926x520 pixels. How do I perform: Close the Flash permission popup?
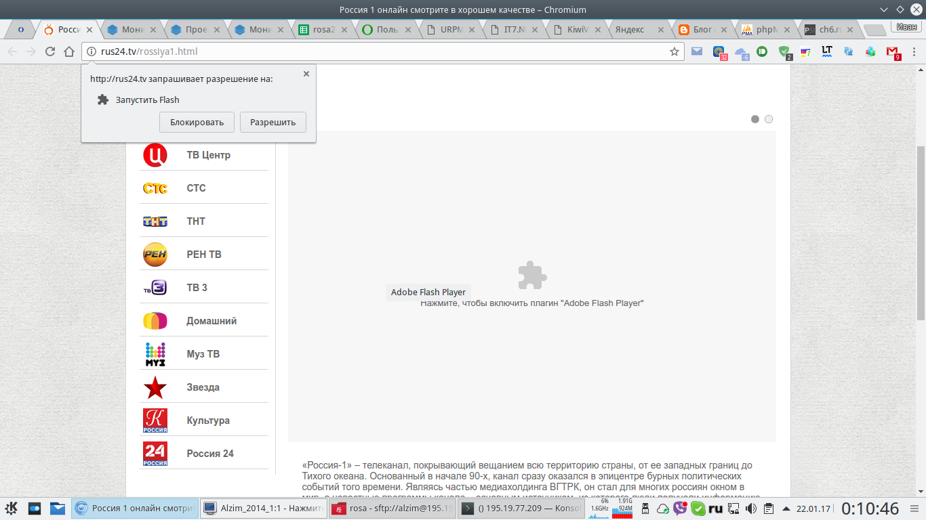coord(306,74)
